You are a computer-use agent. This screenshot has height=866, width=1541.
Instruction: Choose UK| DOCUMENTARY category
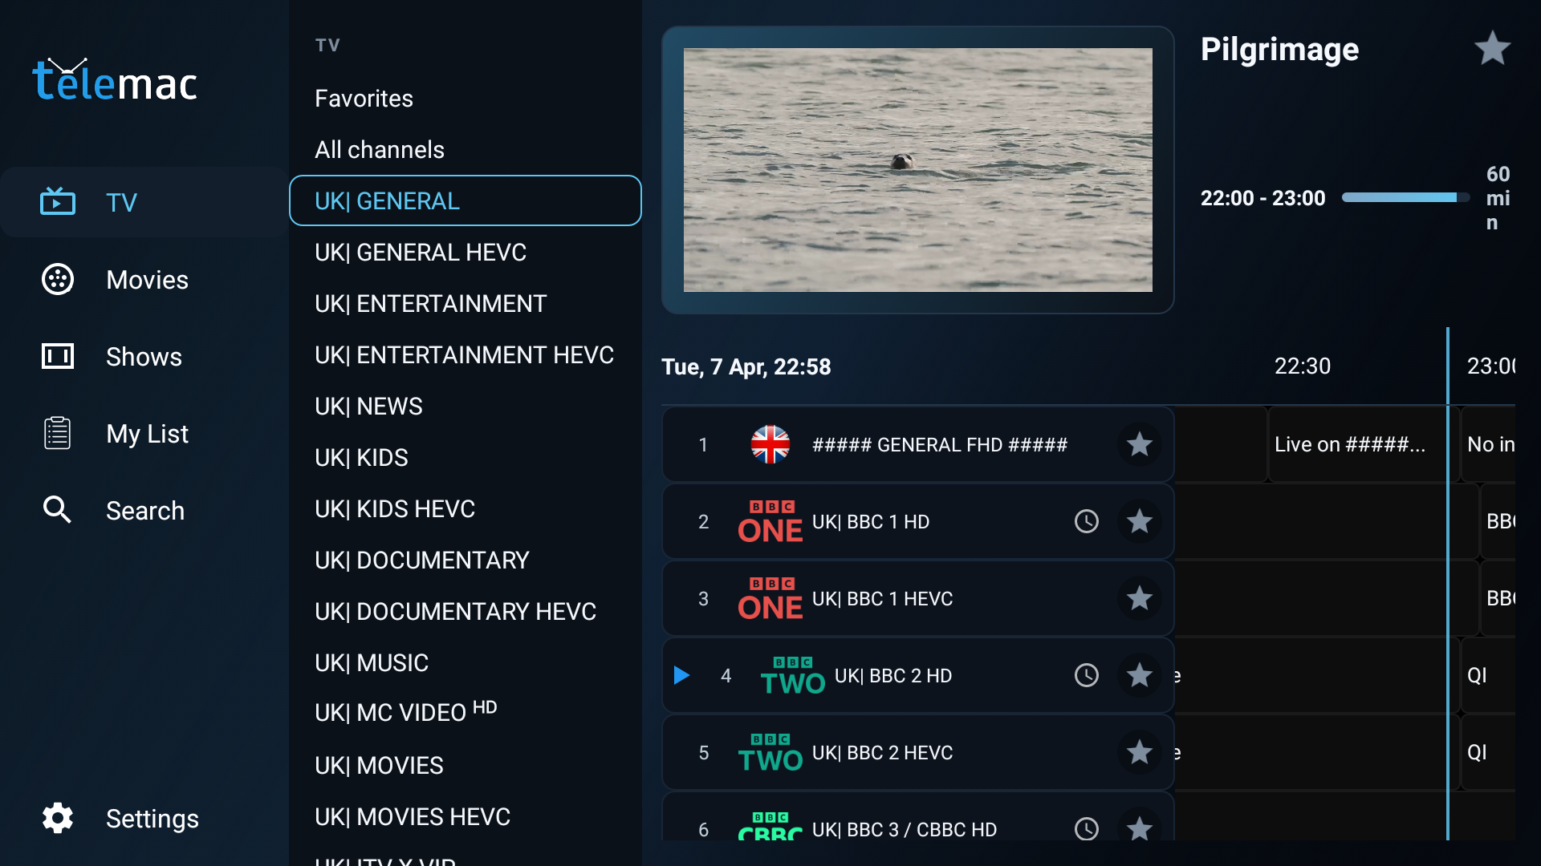(421, 560)
